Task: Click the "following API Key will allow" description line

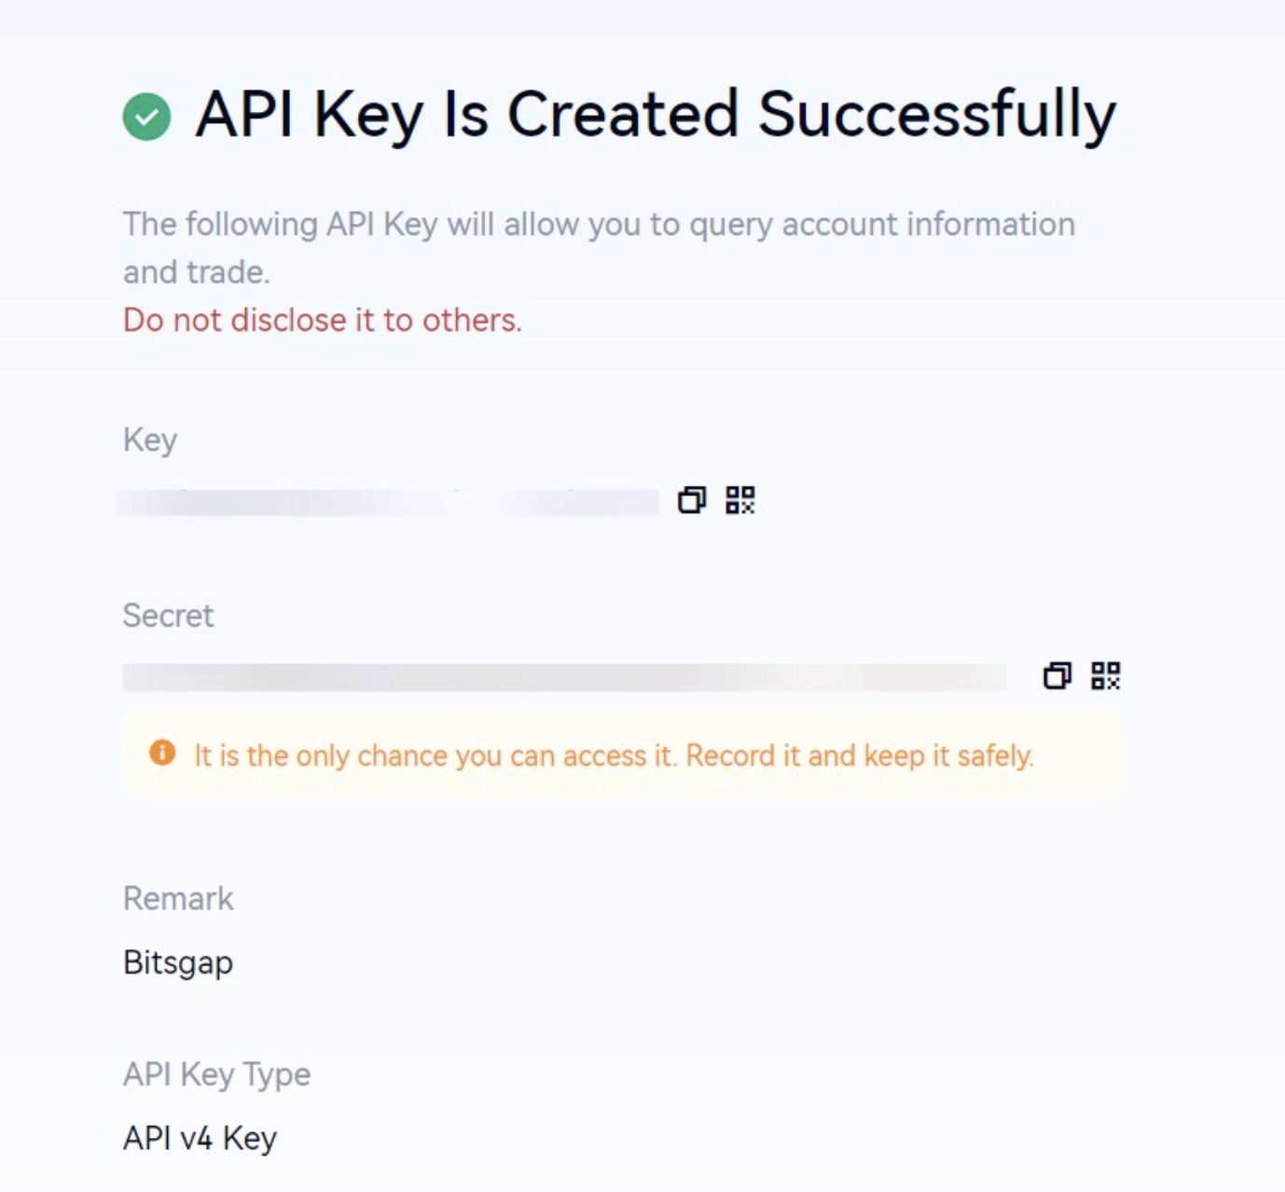Action: click(599, 225)
